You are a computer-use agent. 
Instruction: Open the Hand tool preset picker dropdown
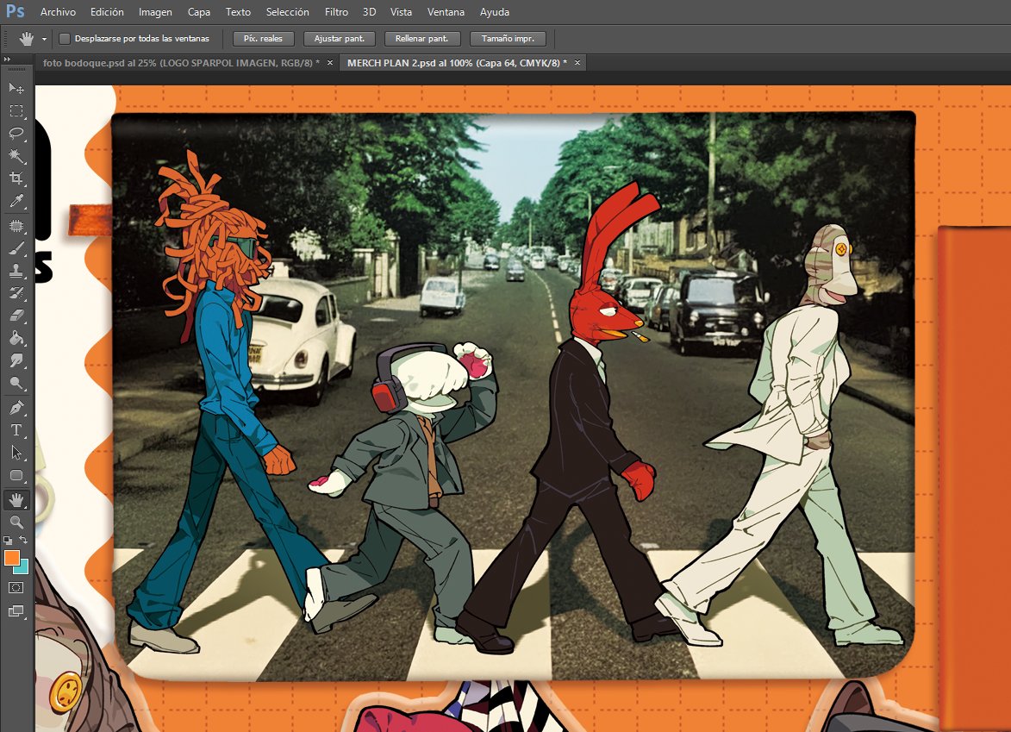click(44, 40)
